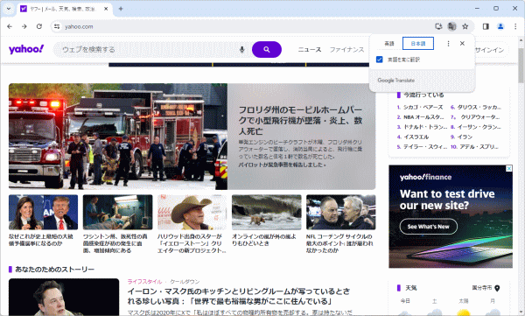Click trending item テイラー・スウィフト

click(425, 147)
